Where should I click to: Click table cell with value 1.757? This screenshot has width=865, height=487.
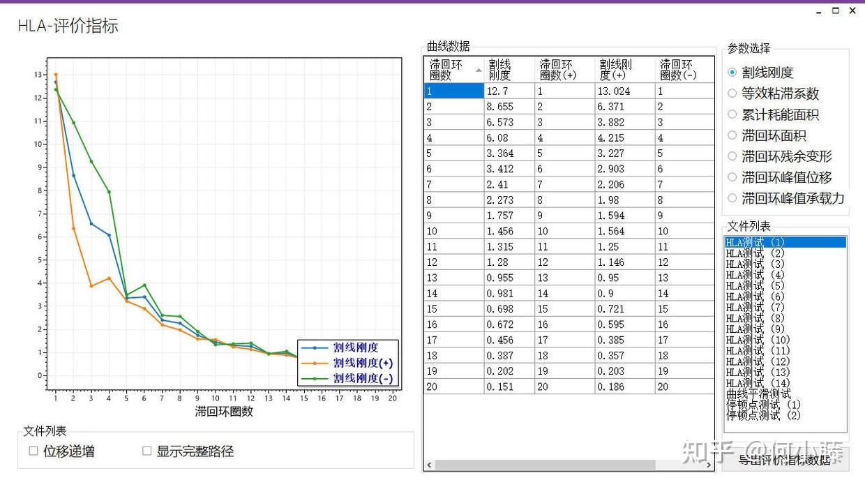pos(509,216)
